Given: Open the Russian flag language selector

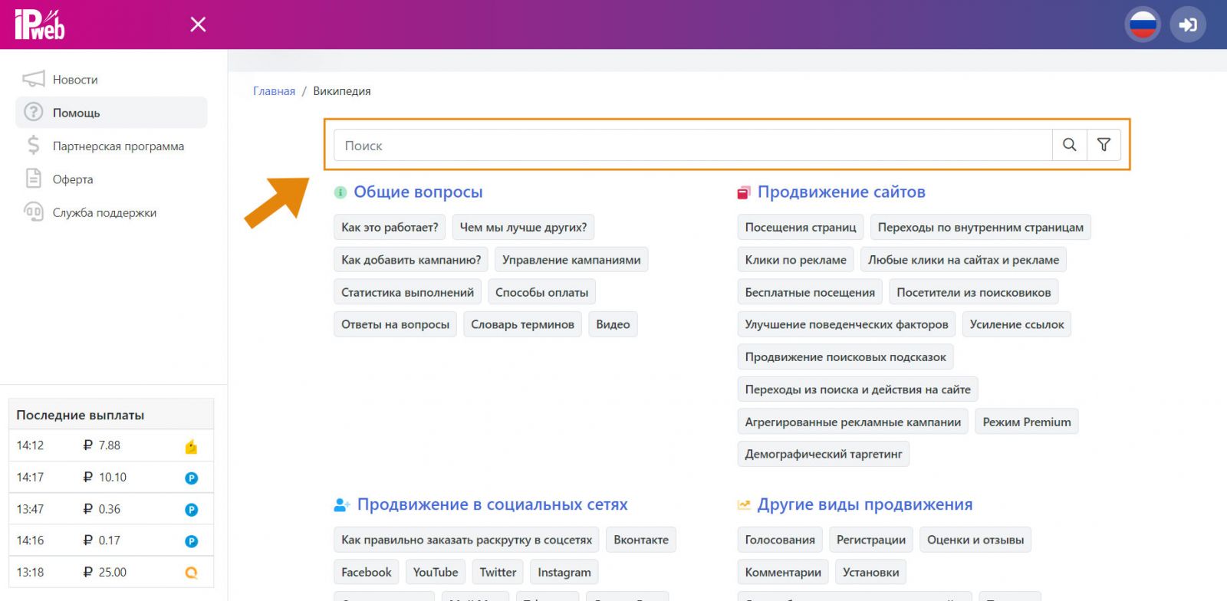Looking at the screenshot, I should pos(1143,25).
